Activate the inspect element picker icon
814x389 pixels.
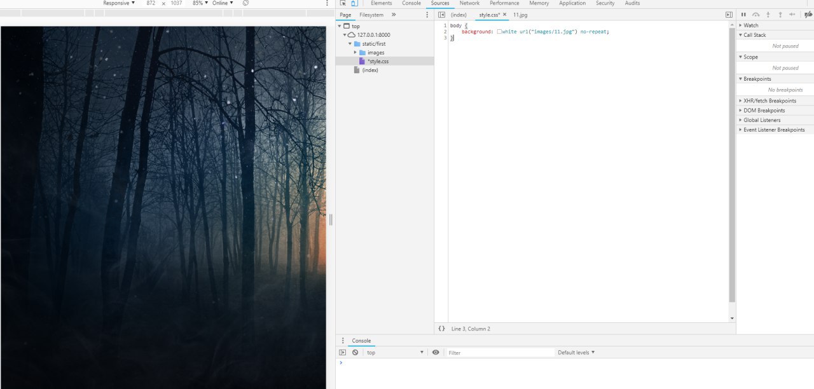pos(343,3)
